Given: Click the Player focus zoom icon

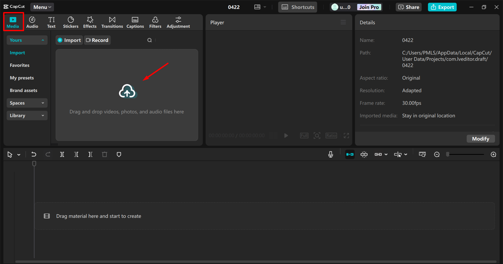Looking at the screenshot, I should point(317,135).
